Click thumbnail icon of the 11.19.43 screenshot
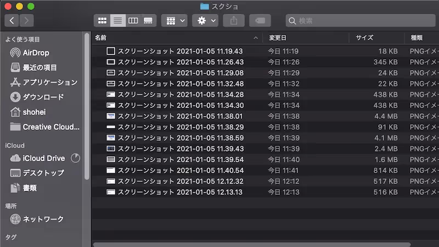Screen dimensions: 439x247 (x=111, y=51)
